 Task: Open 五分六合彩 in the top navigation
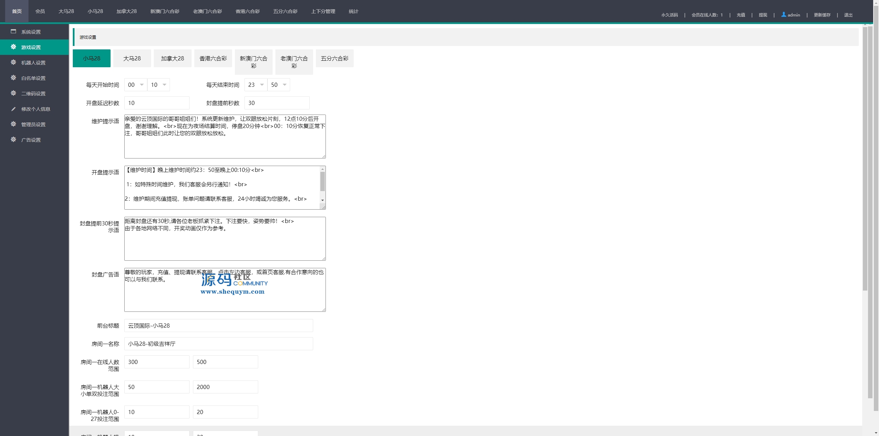click(x=285, y=11)
